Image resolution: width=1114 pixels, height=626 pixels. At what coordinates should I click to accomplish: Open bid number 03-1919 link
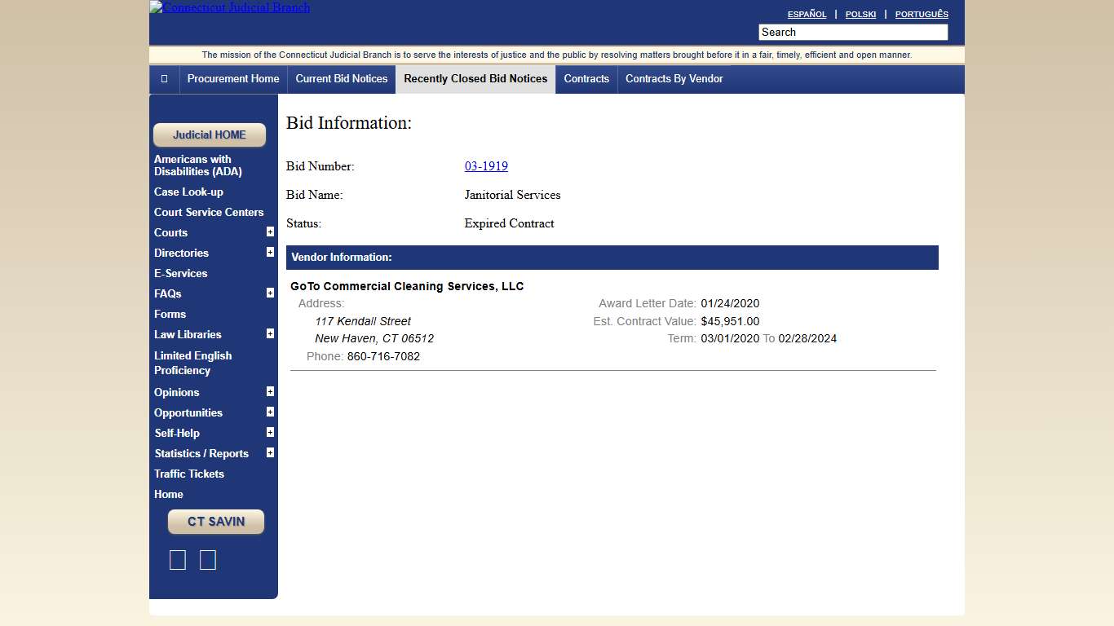point(486,166)
